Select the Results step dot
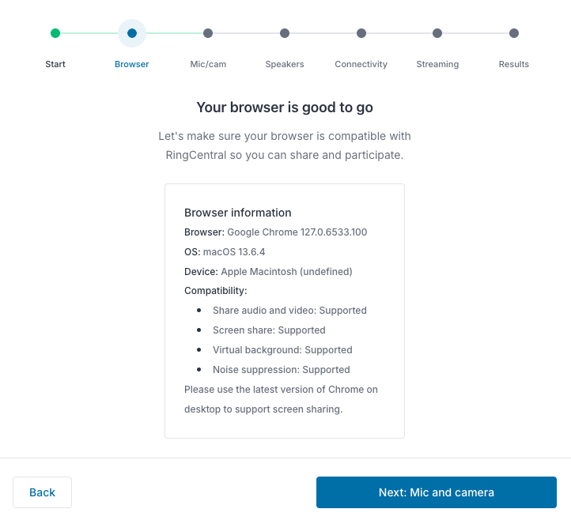The width and height of the screenshot is (571, 524). coord(514,33)
